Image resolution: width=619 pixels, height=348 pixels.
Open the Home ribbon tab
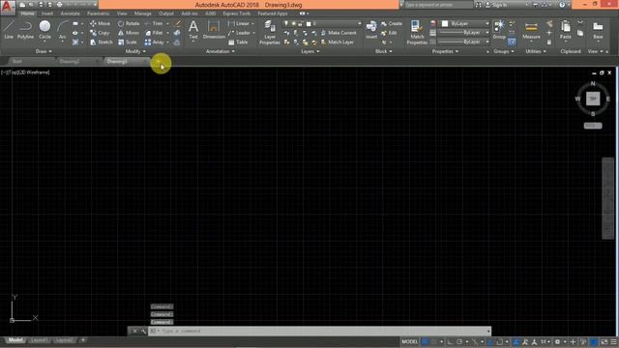(27, 14)
